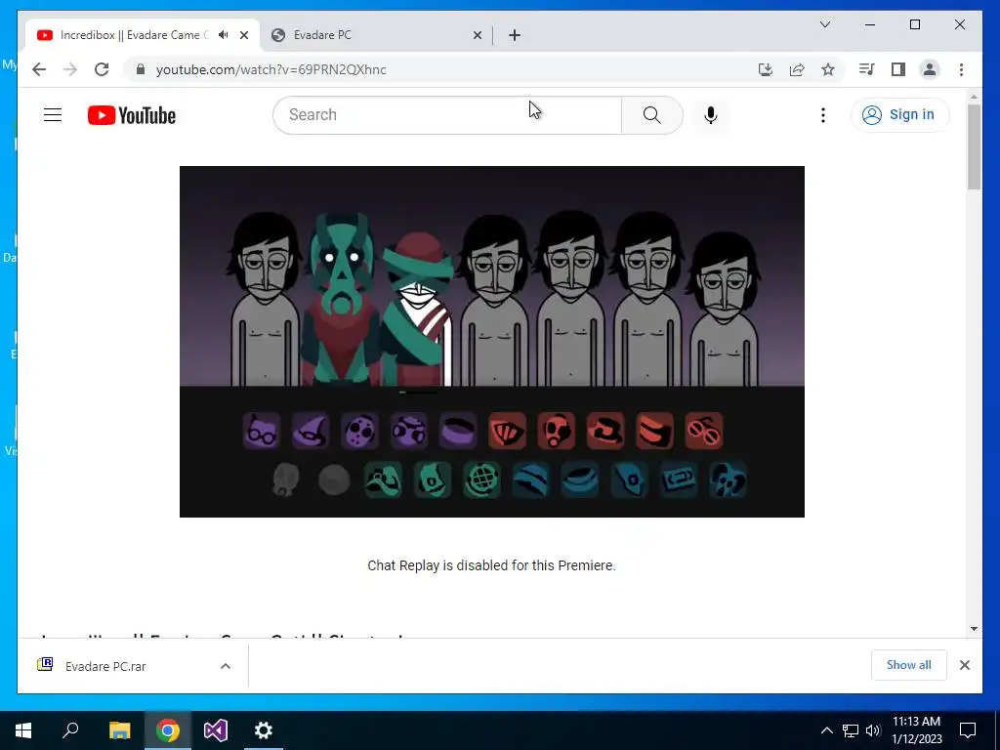Launch File Explorer from taskbar
This screenshot has width=1000, height=750.
(119, 730)
